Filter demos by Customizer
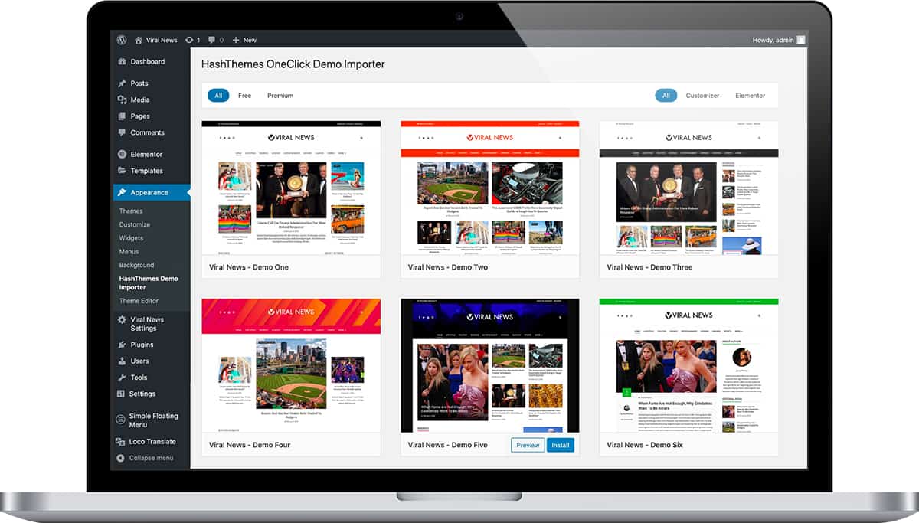The image size is (919, 523). tap(702, 96)
